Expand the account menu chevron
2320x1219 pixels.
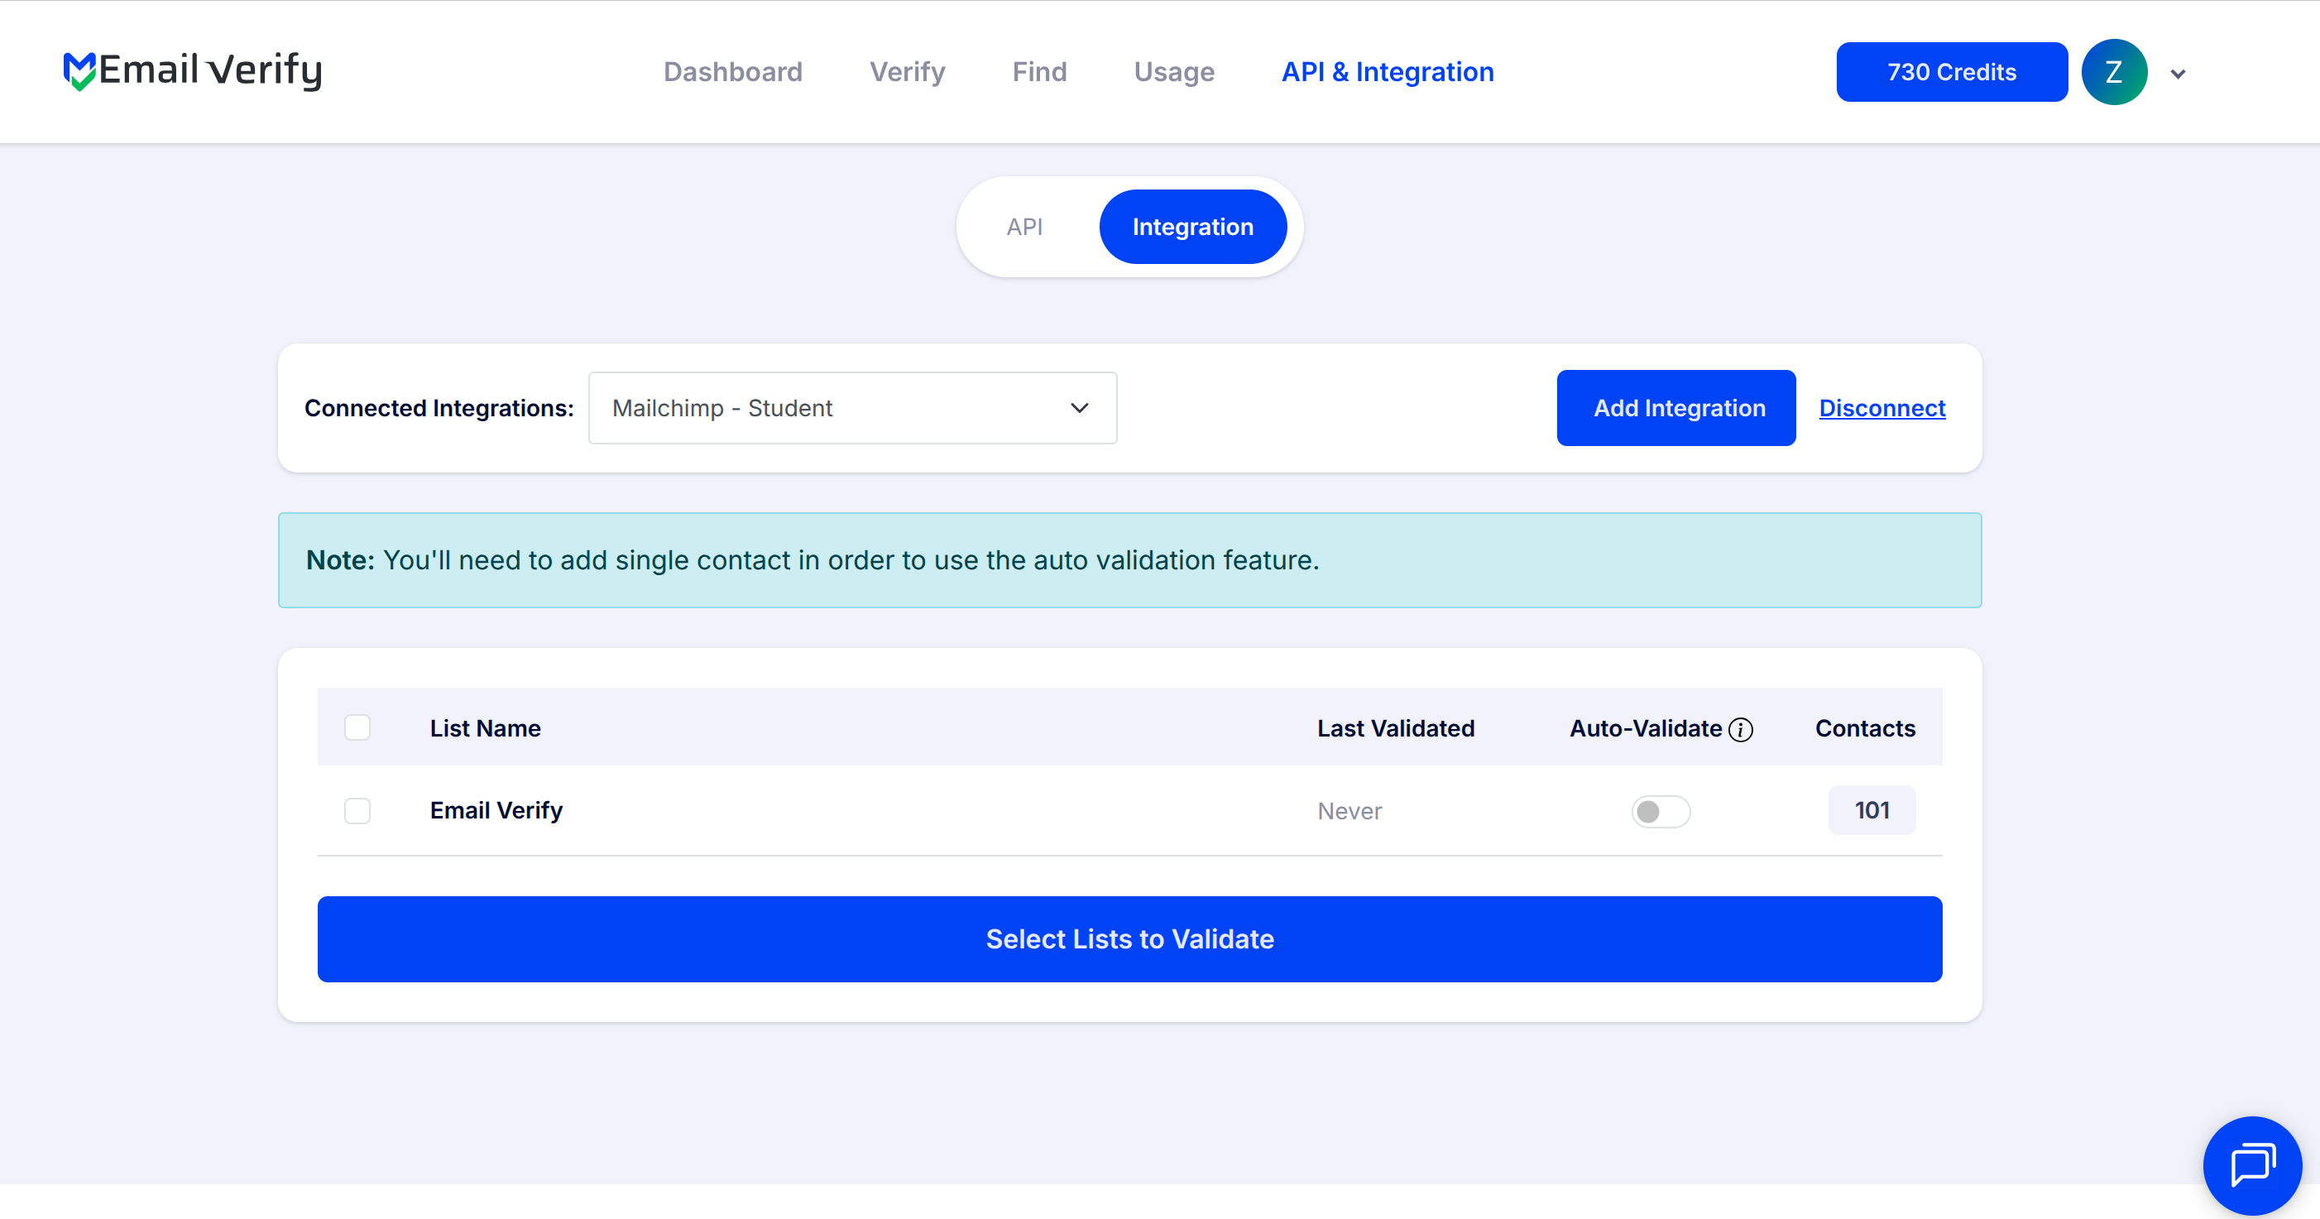pyautogui.click(x=2178, y=74)
